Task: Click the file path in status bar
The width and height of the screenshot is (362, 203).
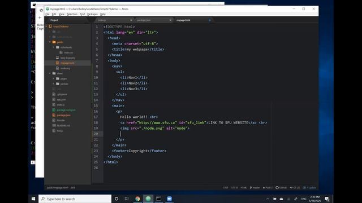Action: click(58, 188)
